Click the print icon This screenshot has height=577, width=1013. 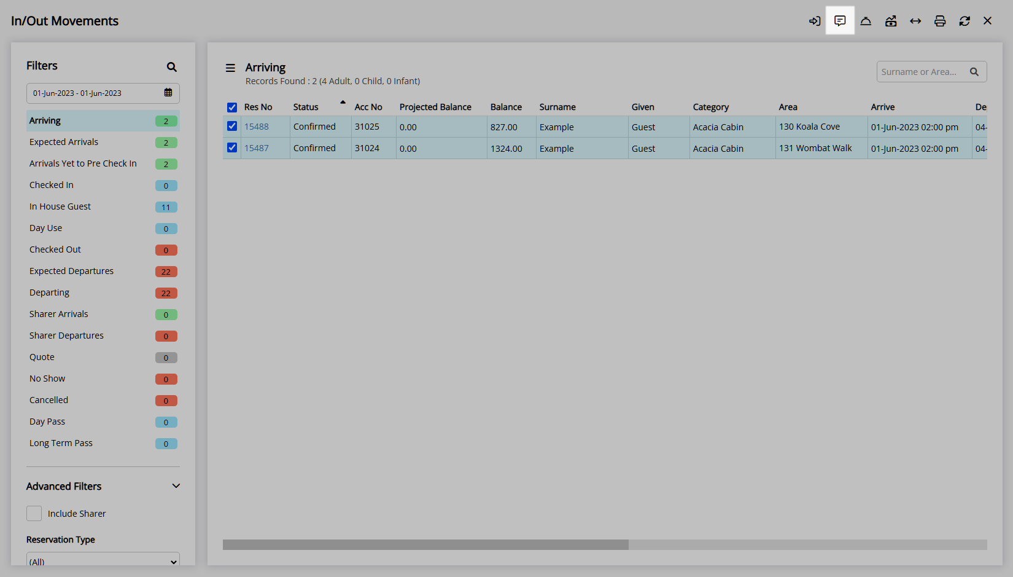[x=940, y=21]
